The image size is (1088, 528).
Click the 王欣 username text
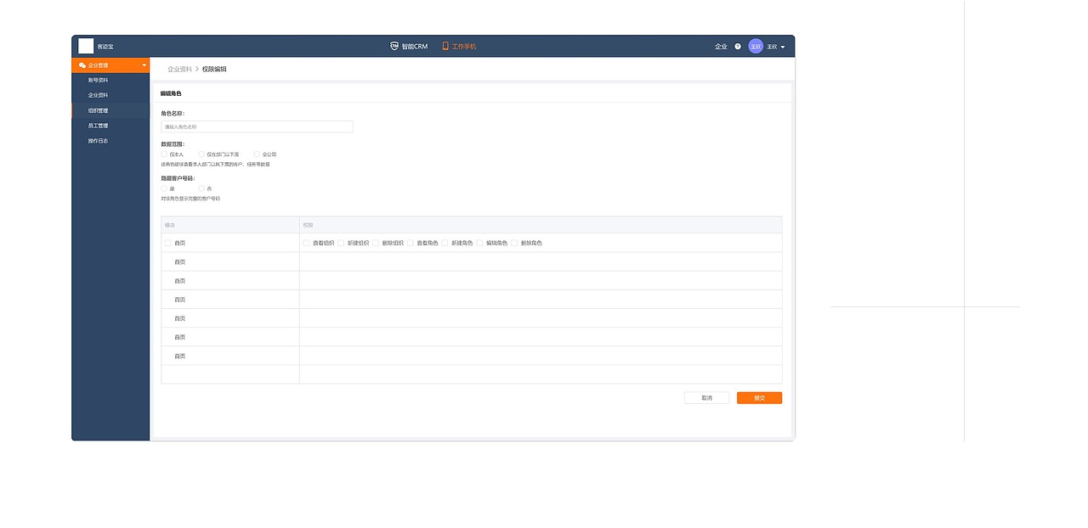tap(772, 47)
